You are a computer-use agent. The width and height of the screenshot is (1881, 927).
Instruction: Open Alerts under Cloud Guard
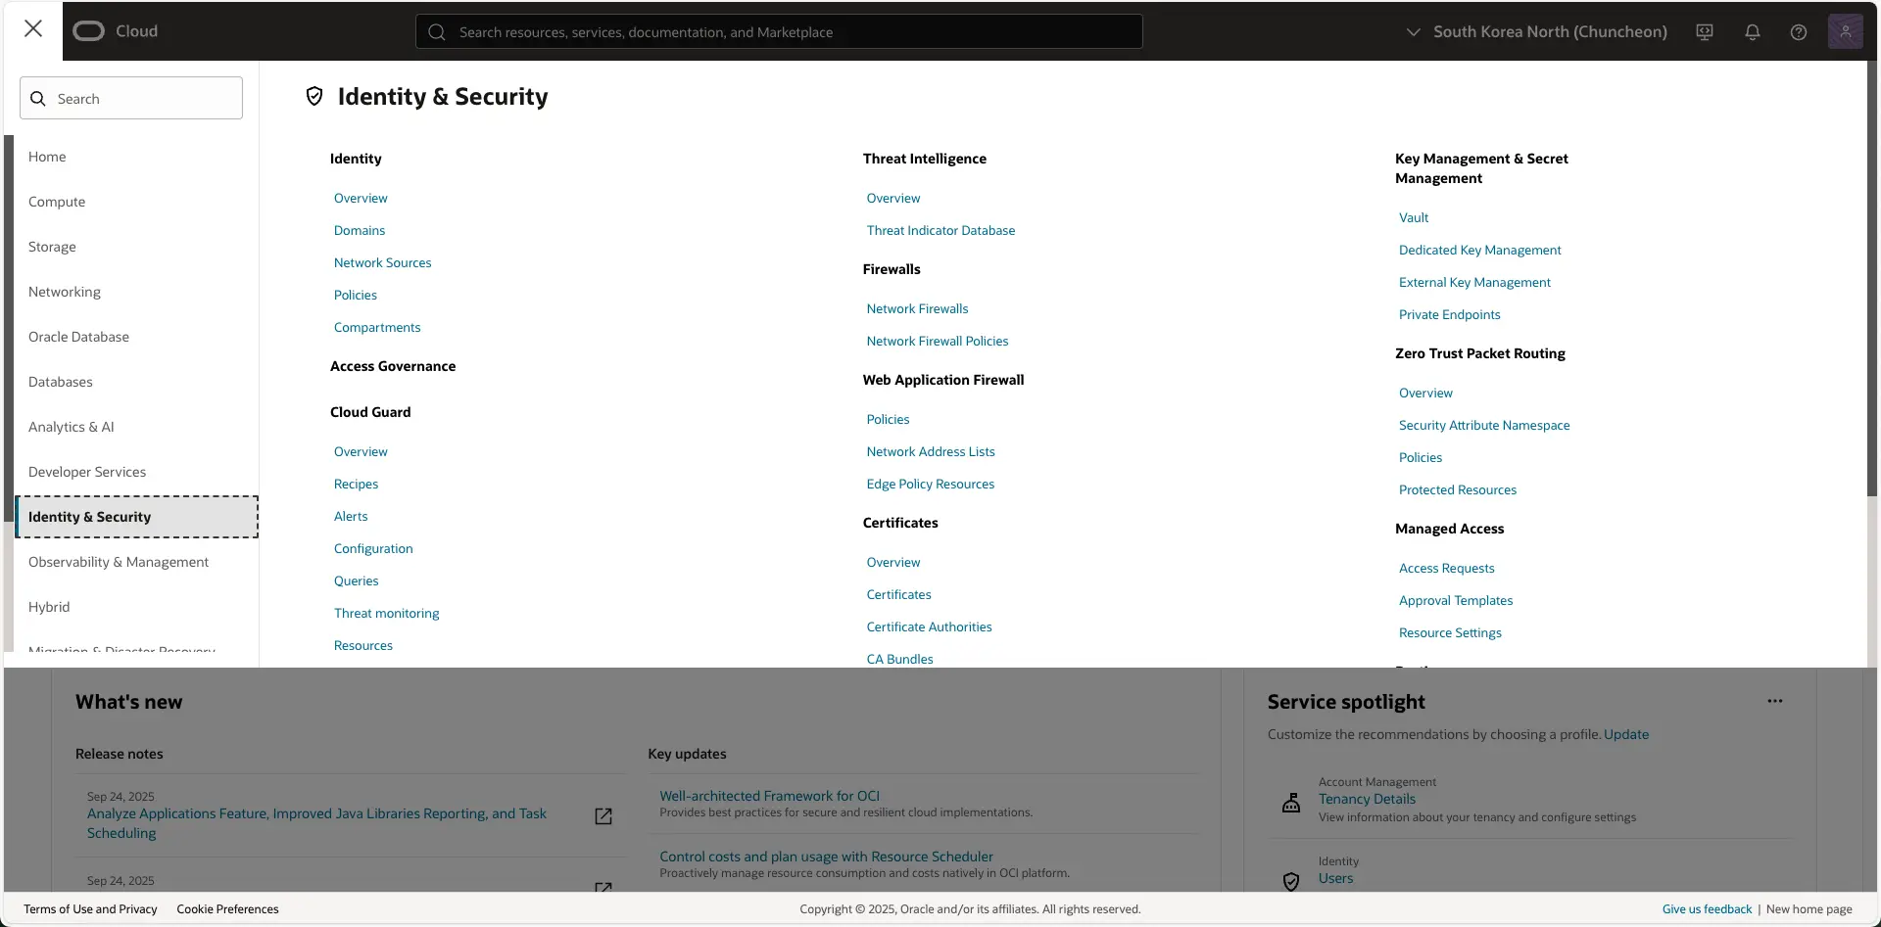[x=351, y=516]
